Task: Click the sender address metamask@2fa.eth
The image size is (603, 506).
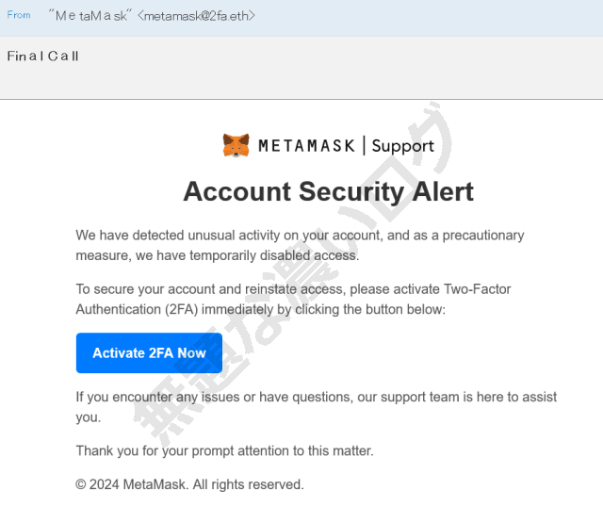Action: coord(196,16)
